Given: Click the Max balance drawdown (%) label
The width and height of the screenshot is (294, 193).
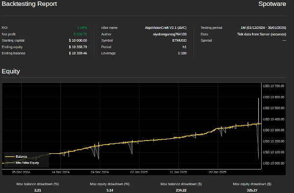Looking at the screenshot, I should [x=38, y=184].
